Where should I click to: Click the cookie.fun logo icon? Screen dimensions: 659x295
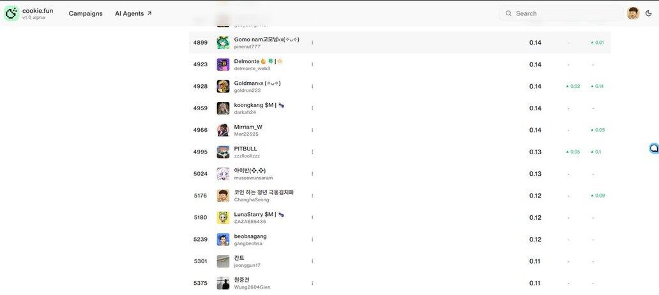(x=11, y=13)
